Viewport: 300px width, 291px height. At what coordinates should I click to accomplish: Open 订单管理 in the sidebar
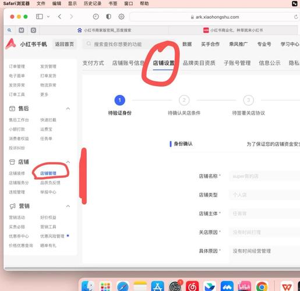point(17,66)
